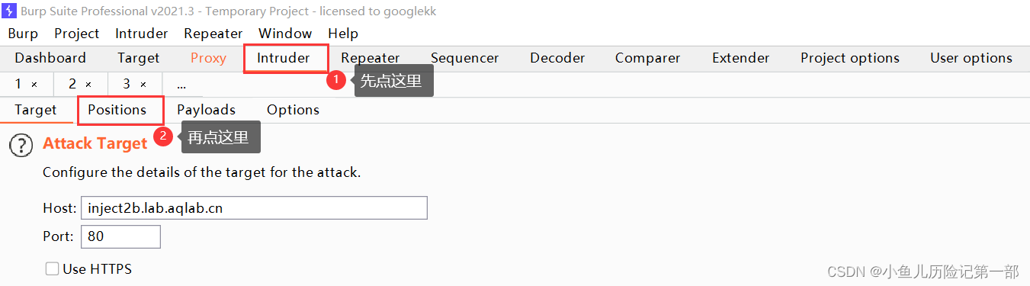This screenshot has height=286, width=1030.
Task: Open the Project options tab
Action: (850, 58)
